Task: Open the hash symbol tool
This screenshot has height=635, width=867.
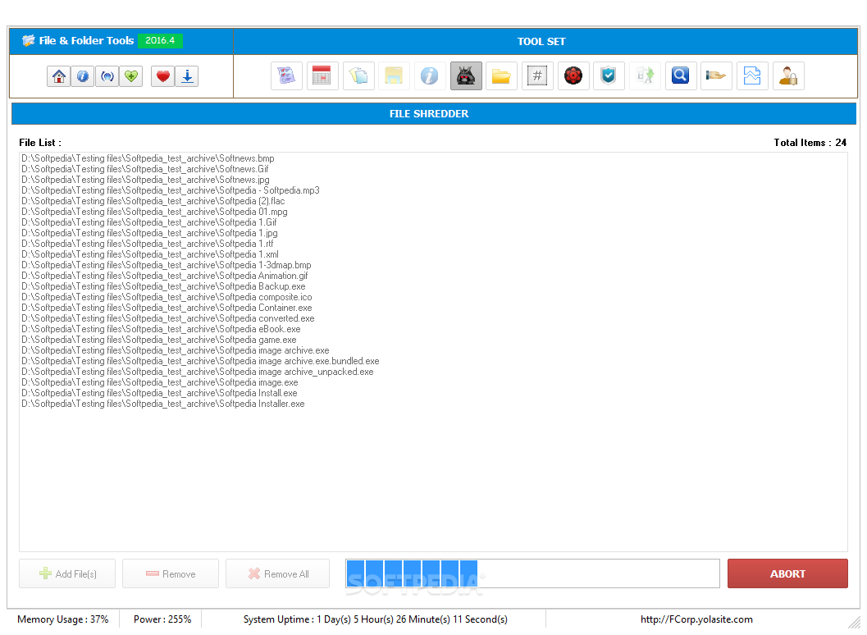Action: [x=537, y=75]
